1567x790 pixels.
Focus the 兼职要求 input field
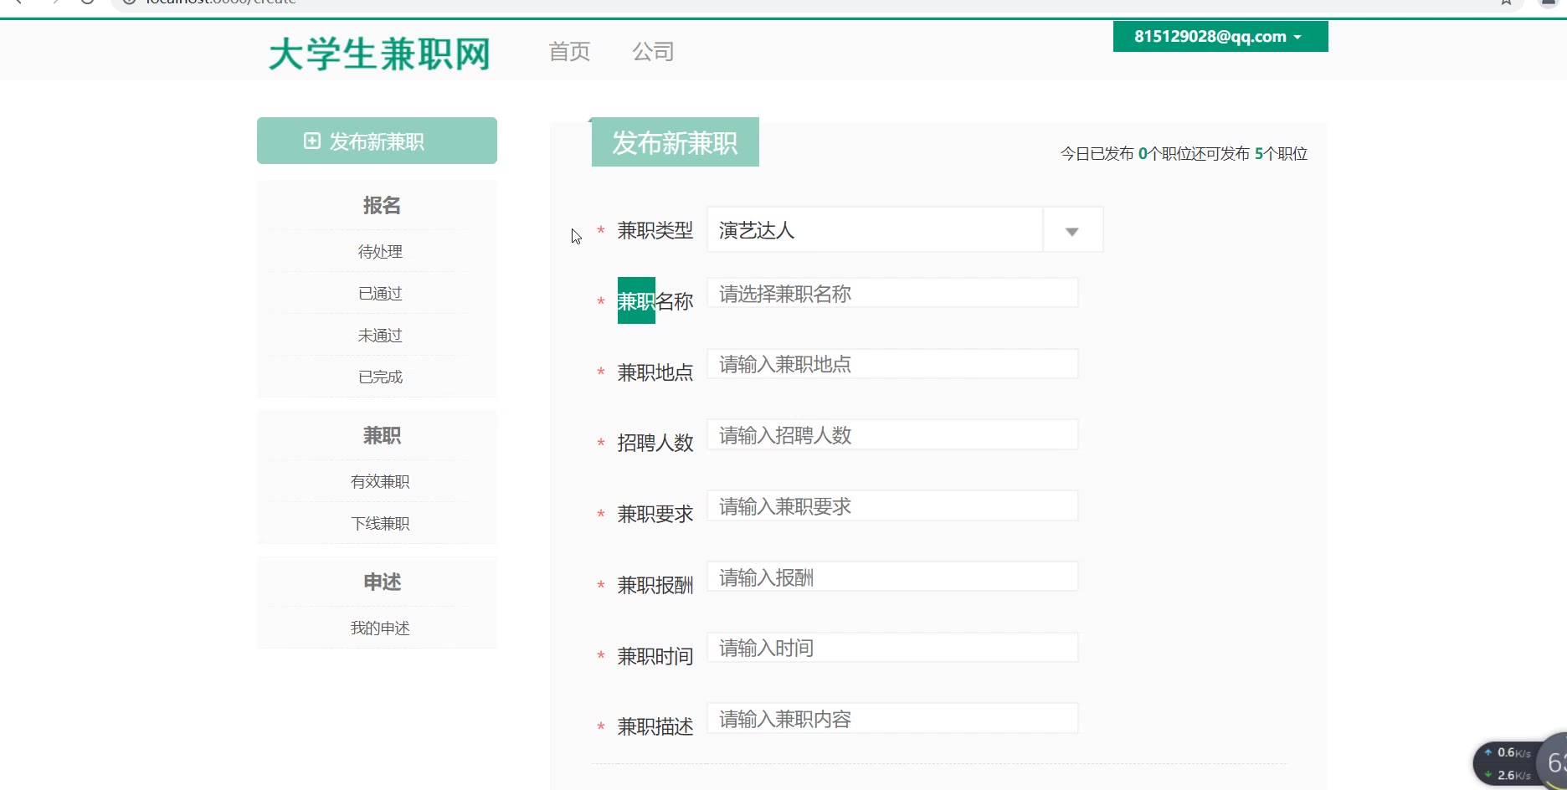coord(892,506)
